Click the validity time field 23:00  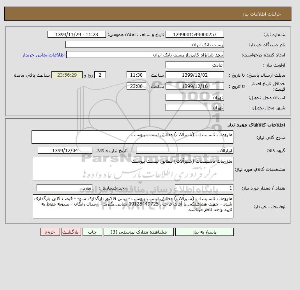[x=136, y=86]
